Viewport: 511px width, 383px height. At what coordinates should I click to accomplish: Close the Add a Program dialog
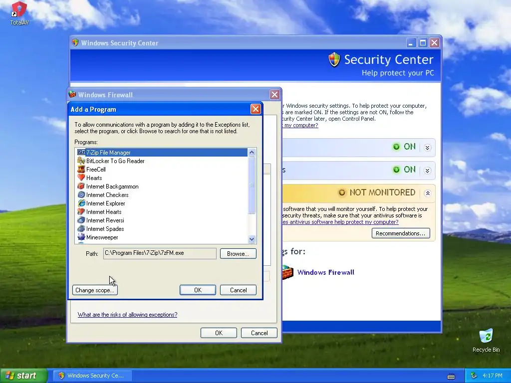tap(255, 109)
